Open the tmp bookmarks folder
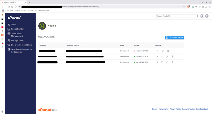The image size is (212, 114). [10, 10]
